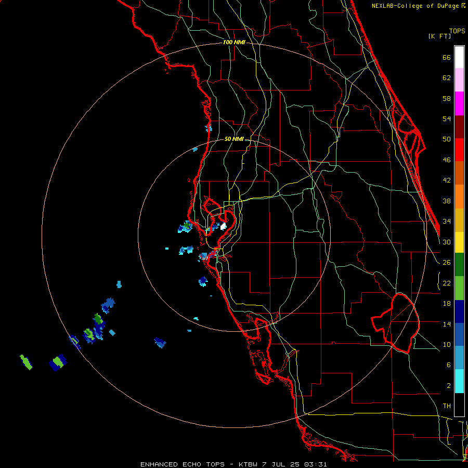Select the 2 legend value
This screenshot has width=468, height=468.
449,386
